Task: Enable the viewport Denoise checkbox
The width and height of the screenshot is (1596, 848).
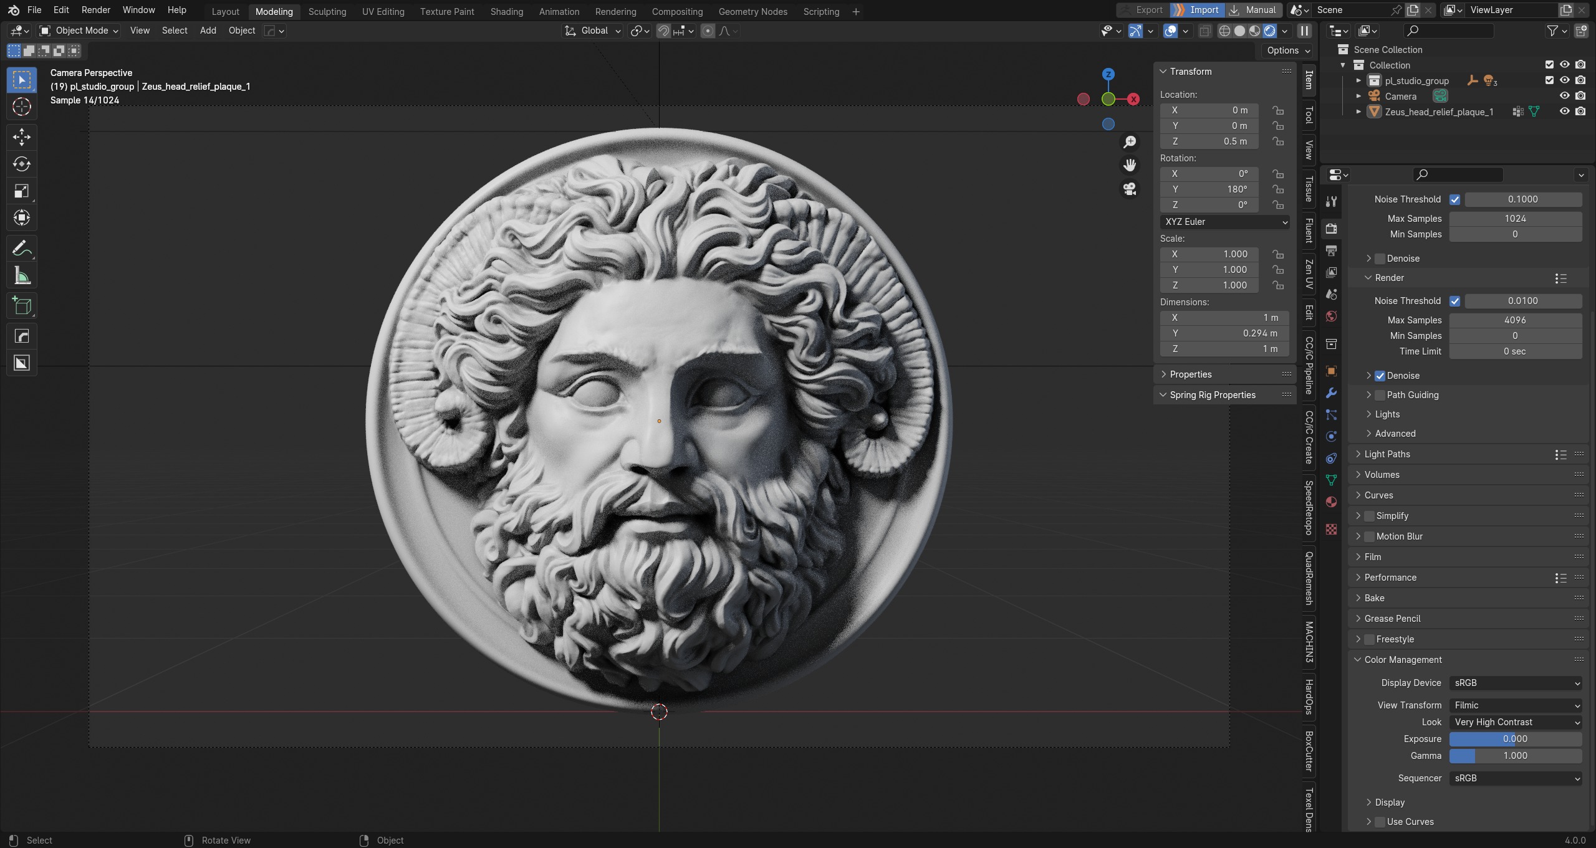Action: pyautogui.click(x=1380, y=259)
